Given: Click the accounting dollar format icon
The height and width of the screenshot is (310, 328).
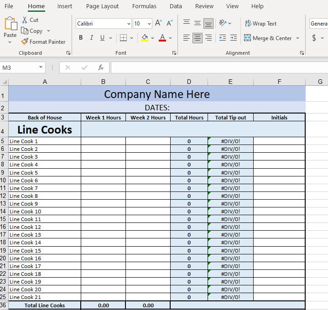Looking at the screenshot, I should 314,38.
